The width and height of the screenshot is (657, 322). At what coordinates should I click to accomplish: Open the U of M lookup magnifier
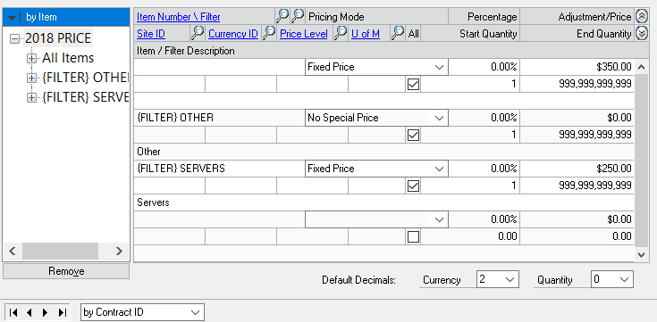tap(398, 33)
